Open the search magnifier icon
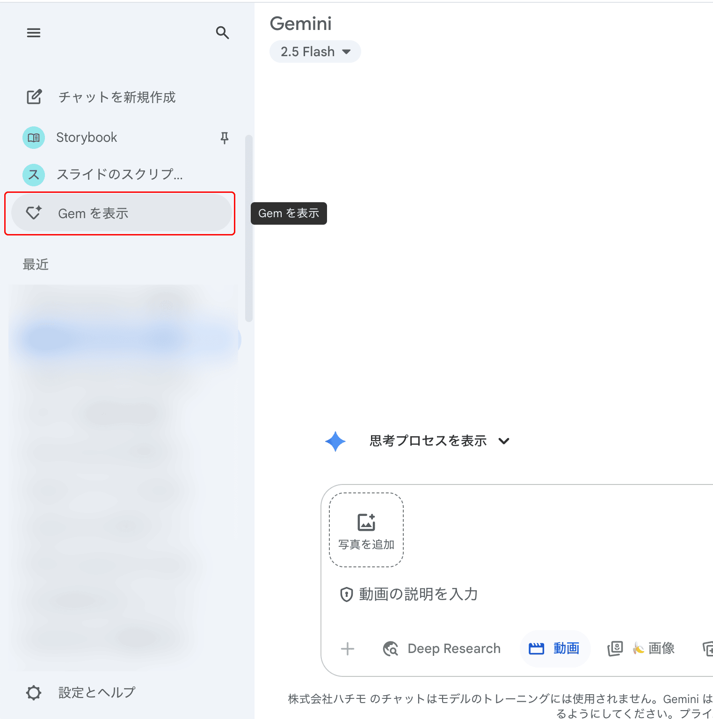 coord(222,33)
